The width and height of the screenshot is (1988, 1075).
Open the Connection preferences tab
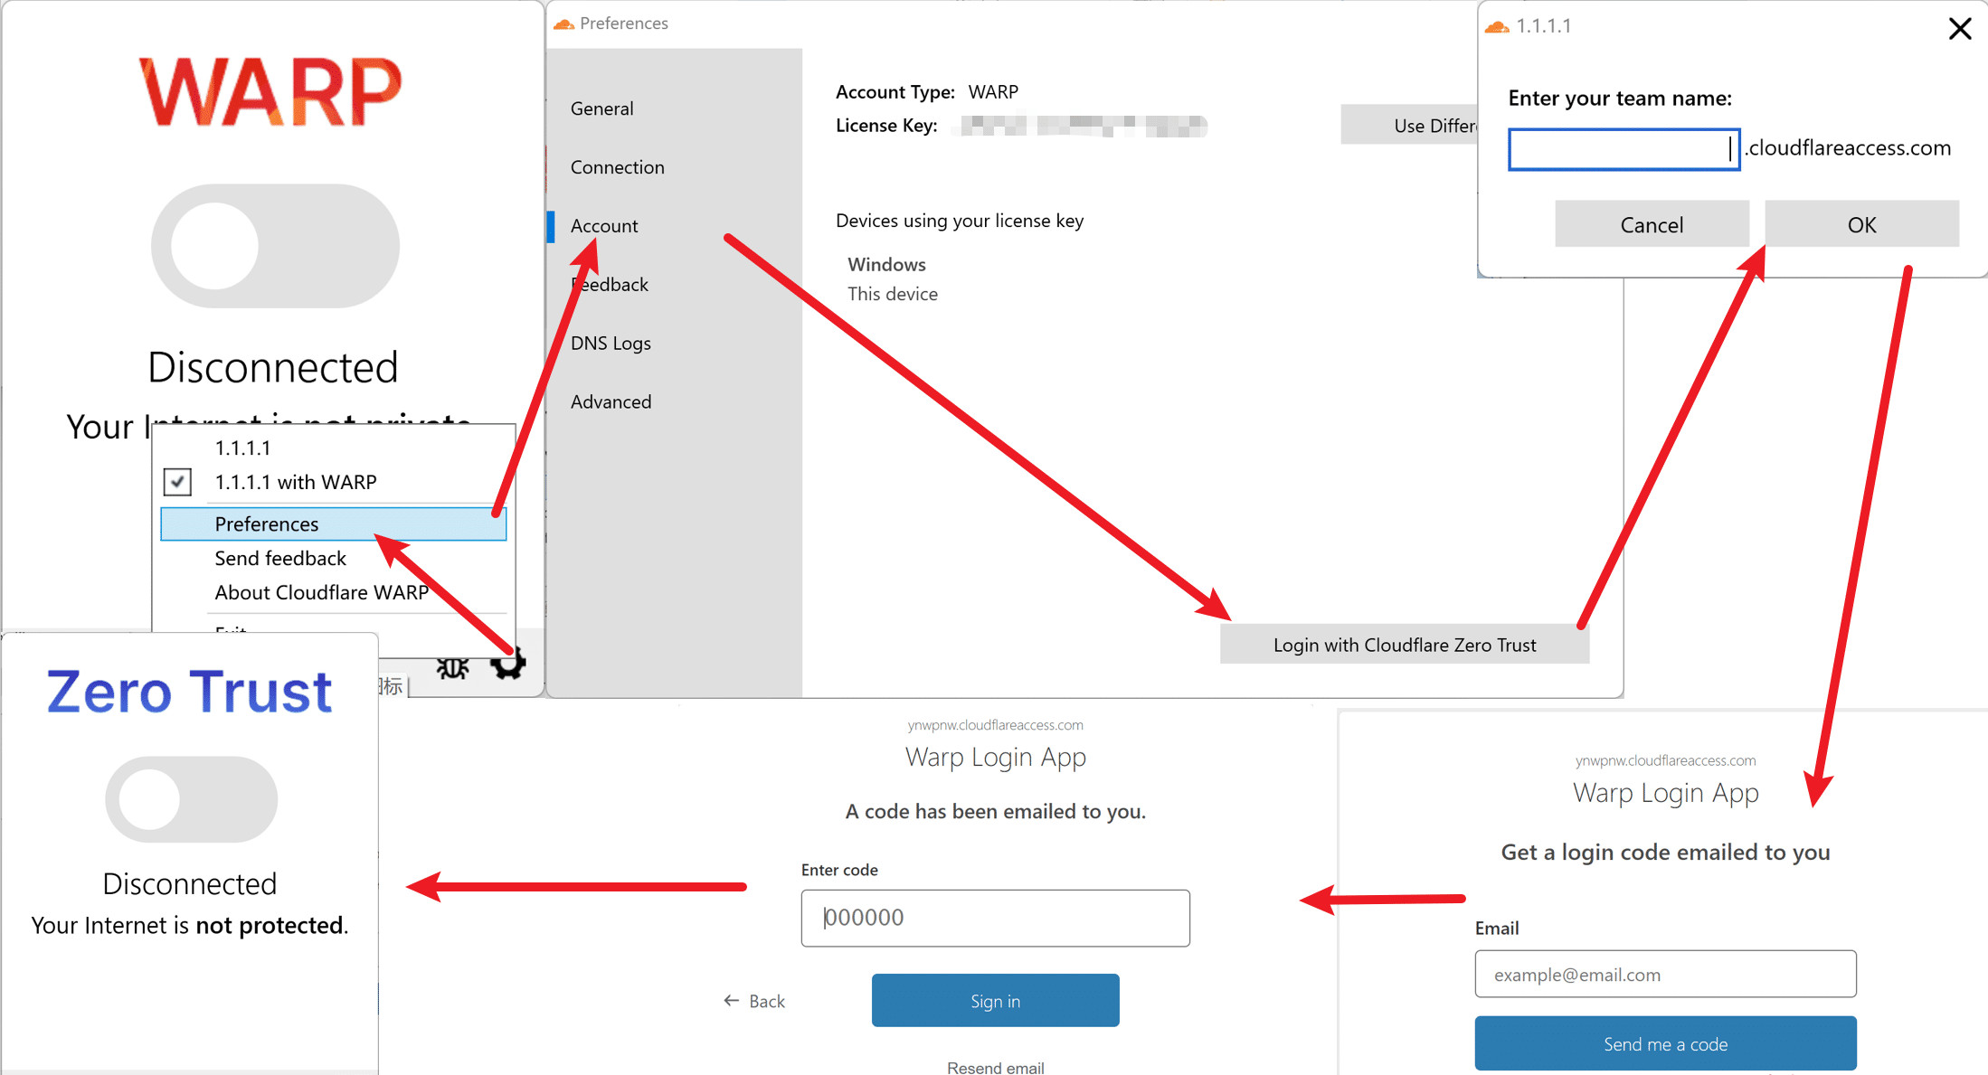click(x=617, y=167)
